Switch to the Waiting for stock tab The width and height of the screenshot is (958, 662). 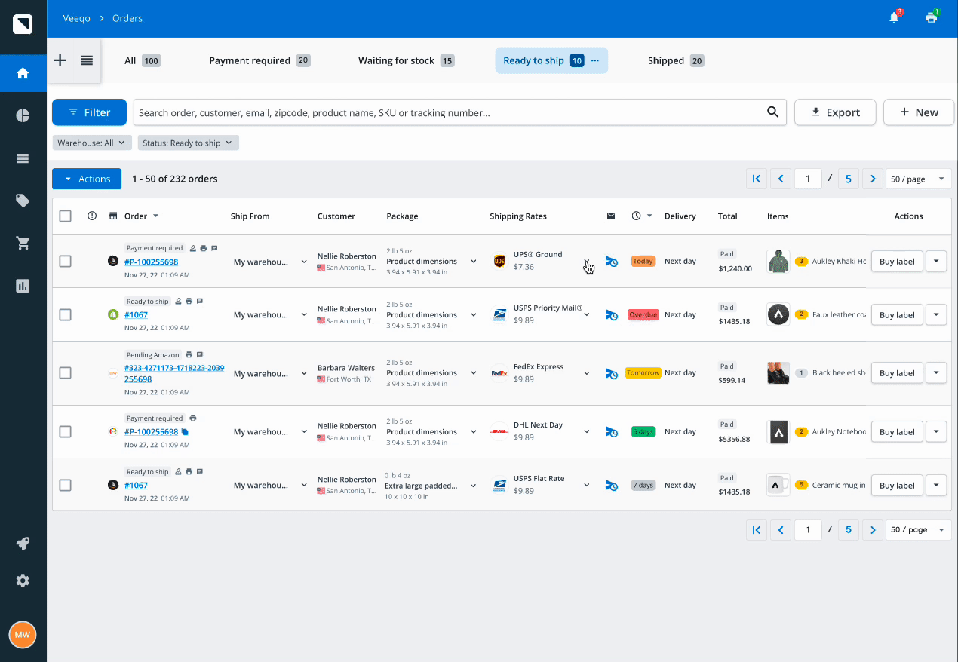405,61
